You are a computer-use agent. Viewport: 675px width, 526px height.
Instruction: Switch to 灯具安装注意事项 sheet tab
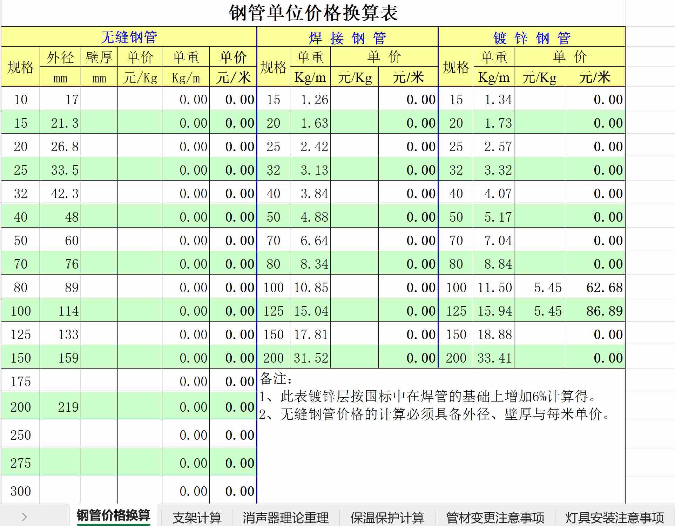[614, 517]
